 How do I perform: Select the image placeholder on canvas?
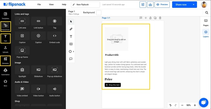point(116,39)
